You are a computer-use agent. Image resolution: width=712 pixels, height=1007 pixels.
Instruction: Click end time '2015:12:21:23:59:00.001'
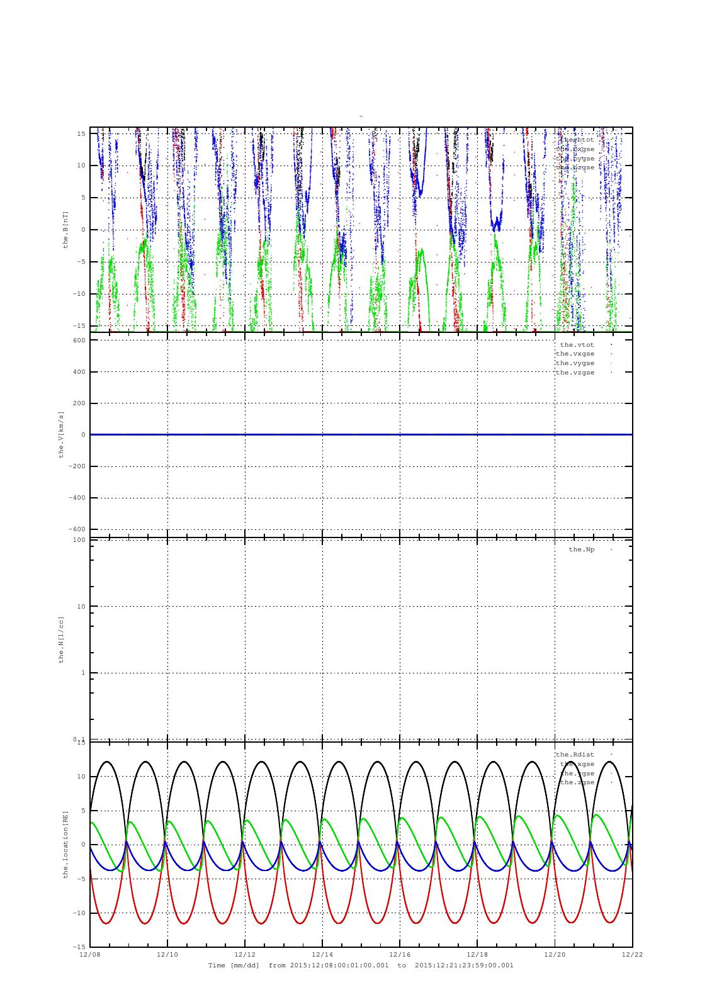pos(465,965)
